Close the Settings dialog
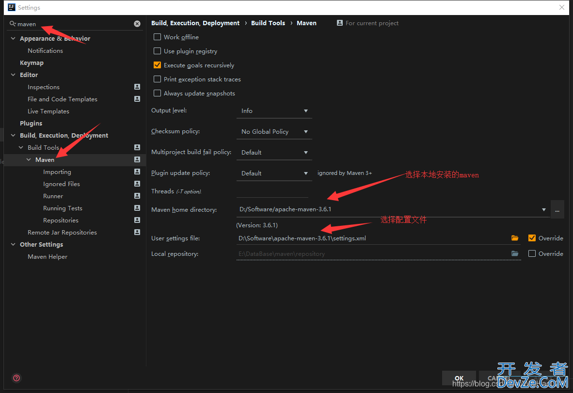Image resolution: width=573 pixels, height=393 pixels. click(562, 7)
